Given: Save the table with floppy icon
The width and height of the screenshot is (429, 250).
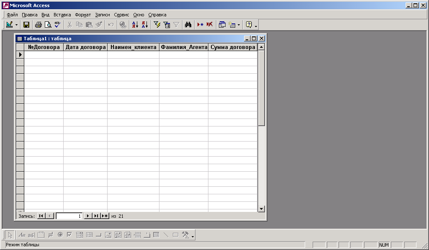Looking at the screenshot, I should tap(26, 25).
